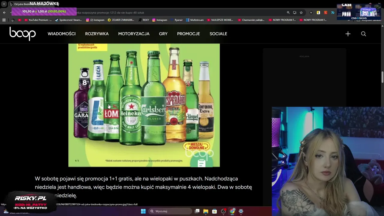384x216 pixels.
Task: Open site search with magnifier icon
Action: (364, 34)
